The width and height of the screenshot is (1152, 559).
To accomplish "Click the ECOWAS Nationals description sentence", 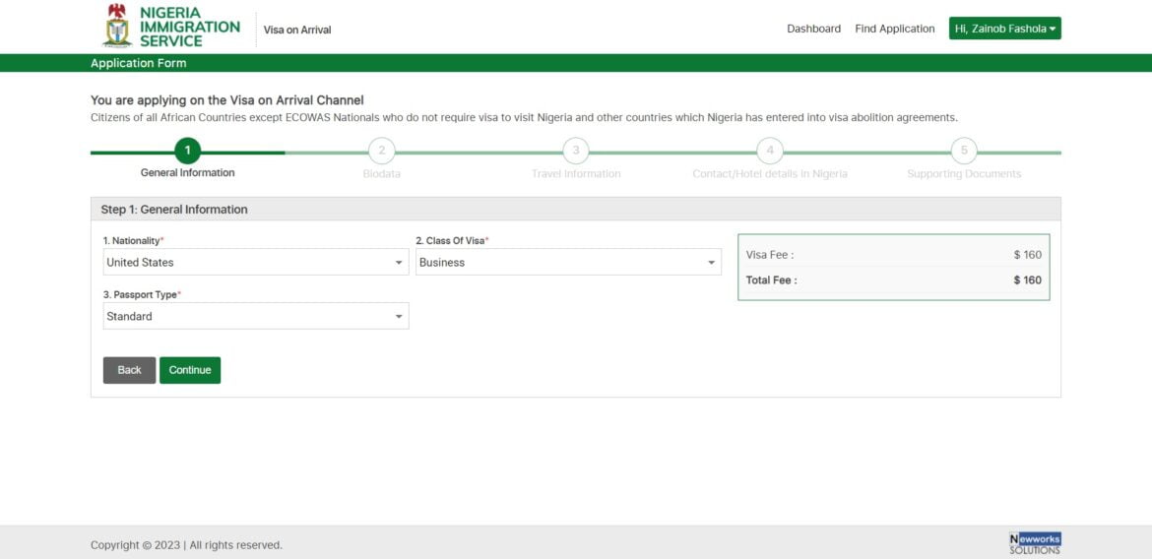I will coord(524,117).
